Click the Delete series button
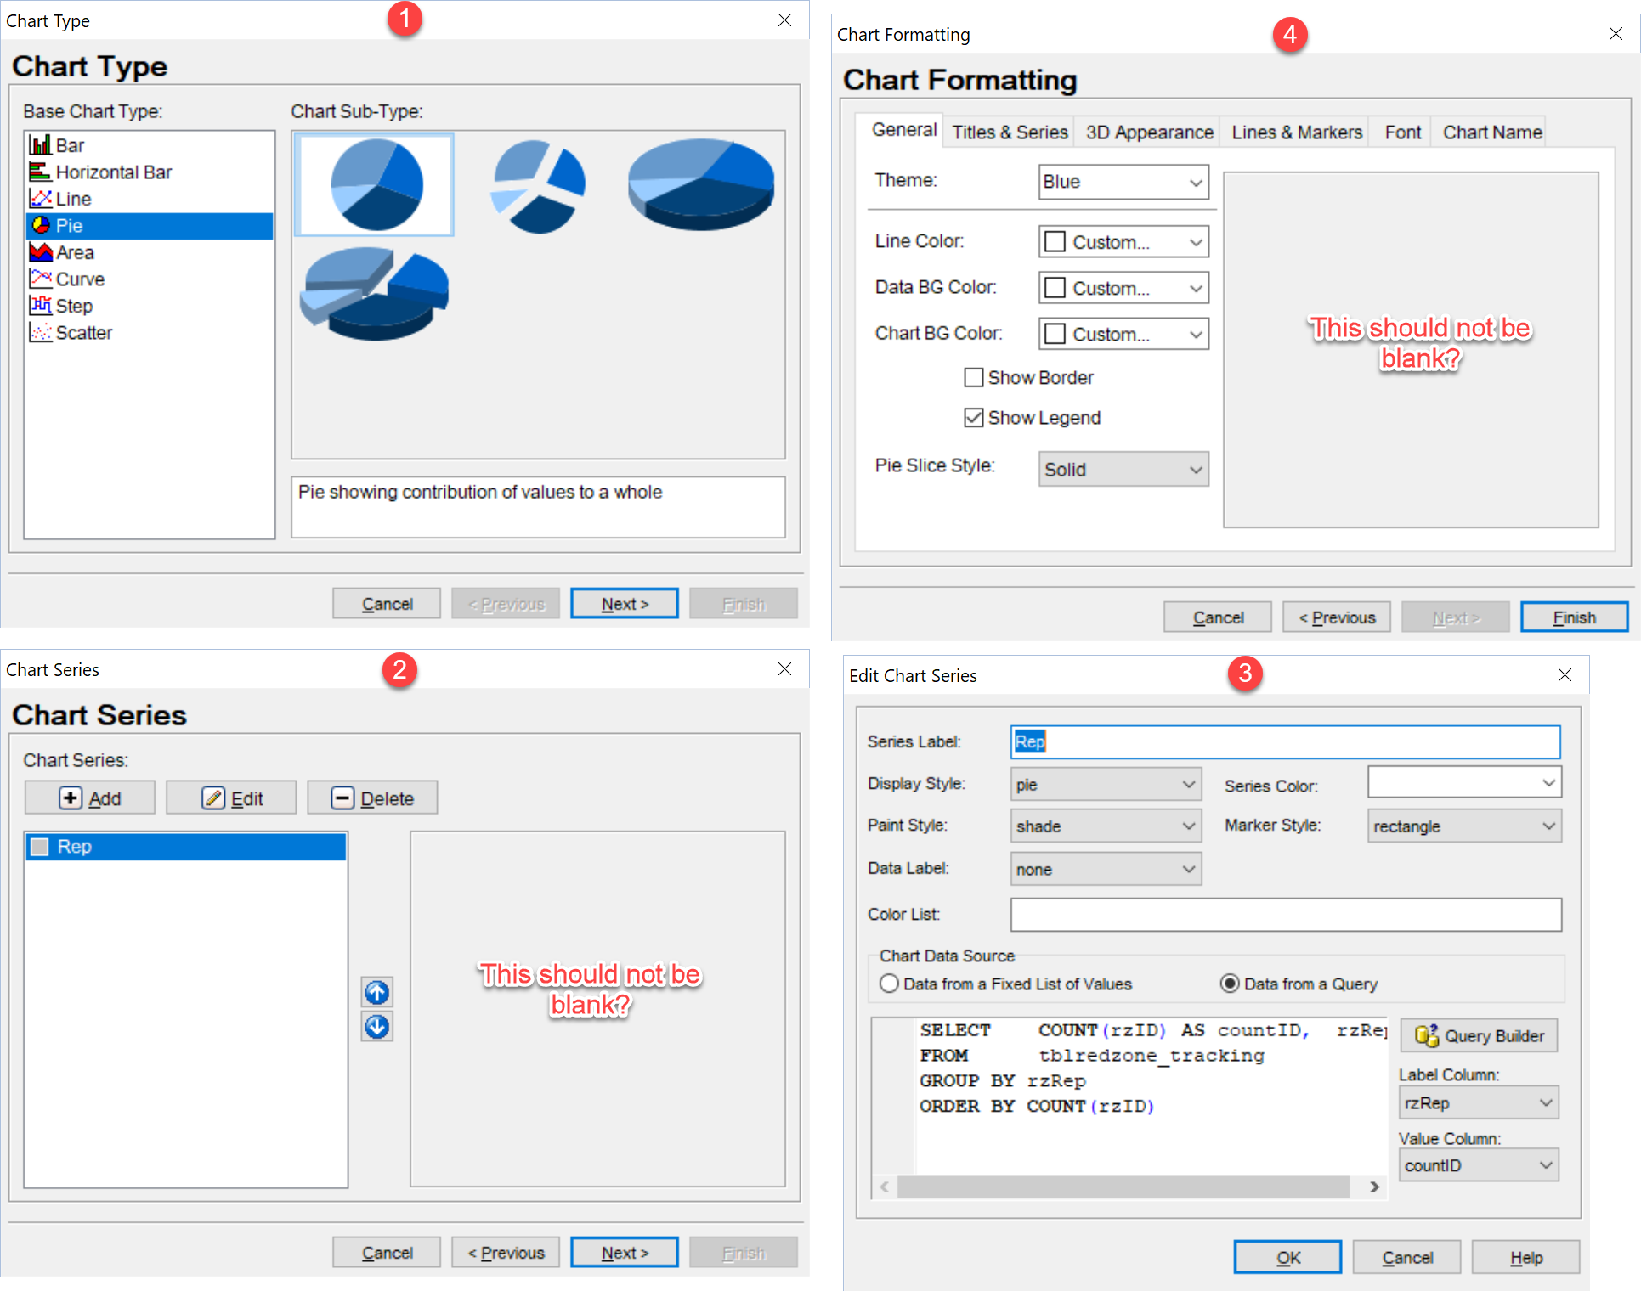 pyautogui.click(x=372, y=798)
